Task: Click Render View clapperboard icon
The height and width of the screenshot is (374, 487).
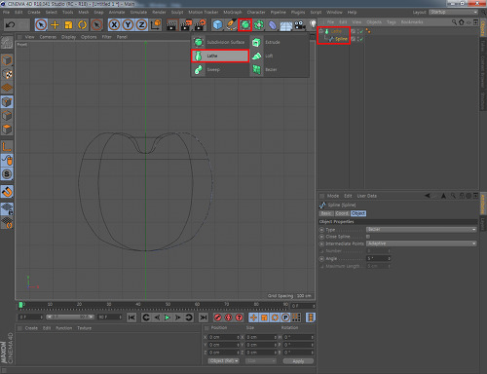Action: pyautogui.click(x=171, y=24)
